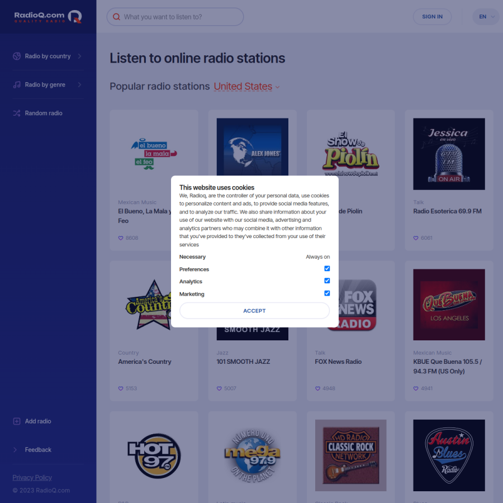503x503 pixels.
Task: Click the music note icon beside Radio by genre
Action: [x=17, y=85]
